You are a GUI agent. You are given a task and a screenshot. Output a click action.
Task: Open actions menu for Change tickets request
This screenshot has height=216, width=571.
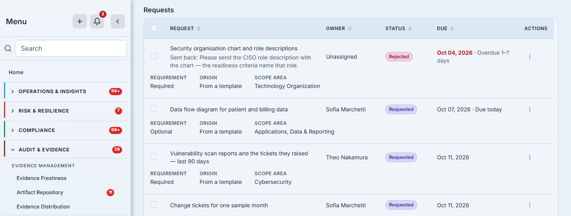click(x=530, y=205)
